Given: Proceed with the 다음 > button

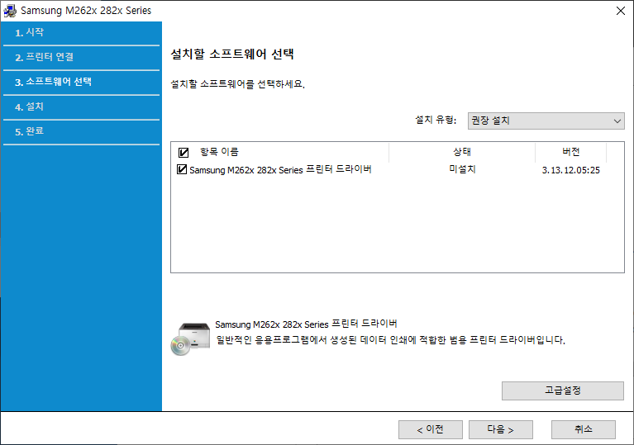Looking at the screenshot, I should coord(501,429).
